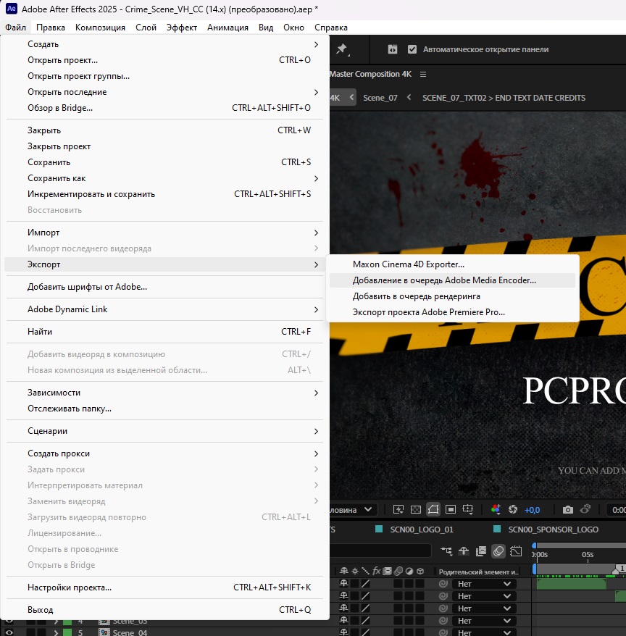Click the snapshot camera icon
This screenshot has height=636, width=626.
568,510
